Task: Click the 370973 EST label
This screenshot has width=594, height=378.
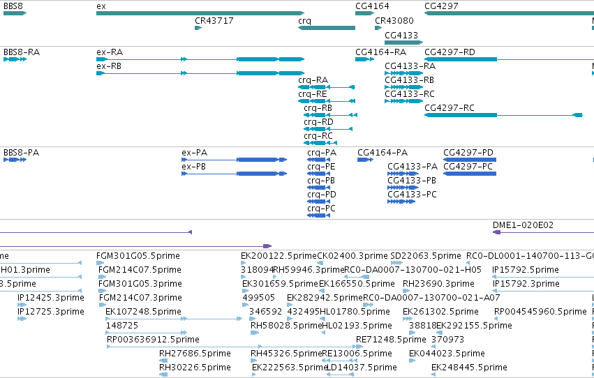Action: tap(448, 340)
